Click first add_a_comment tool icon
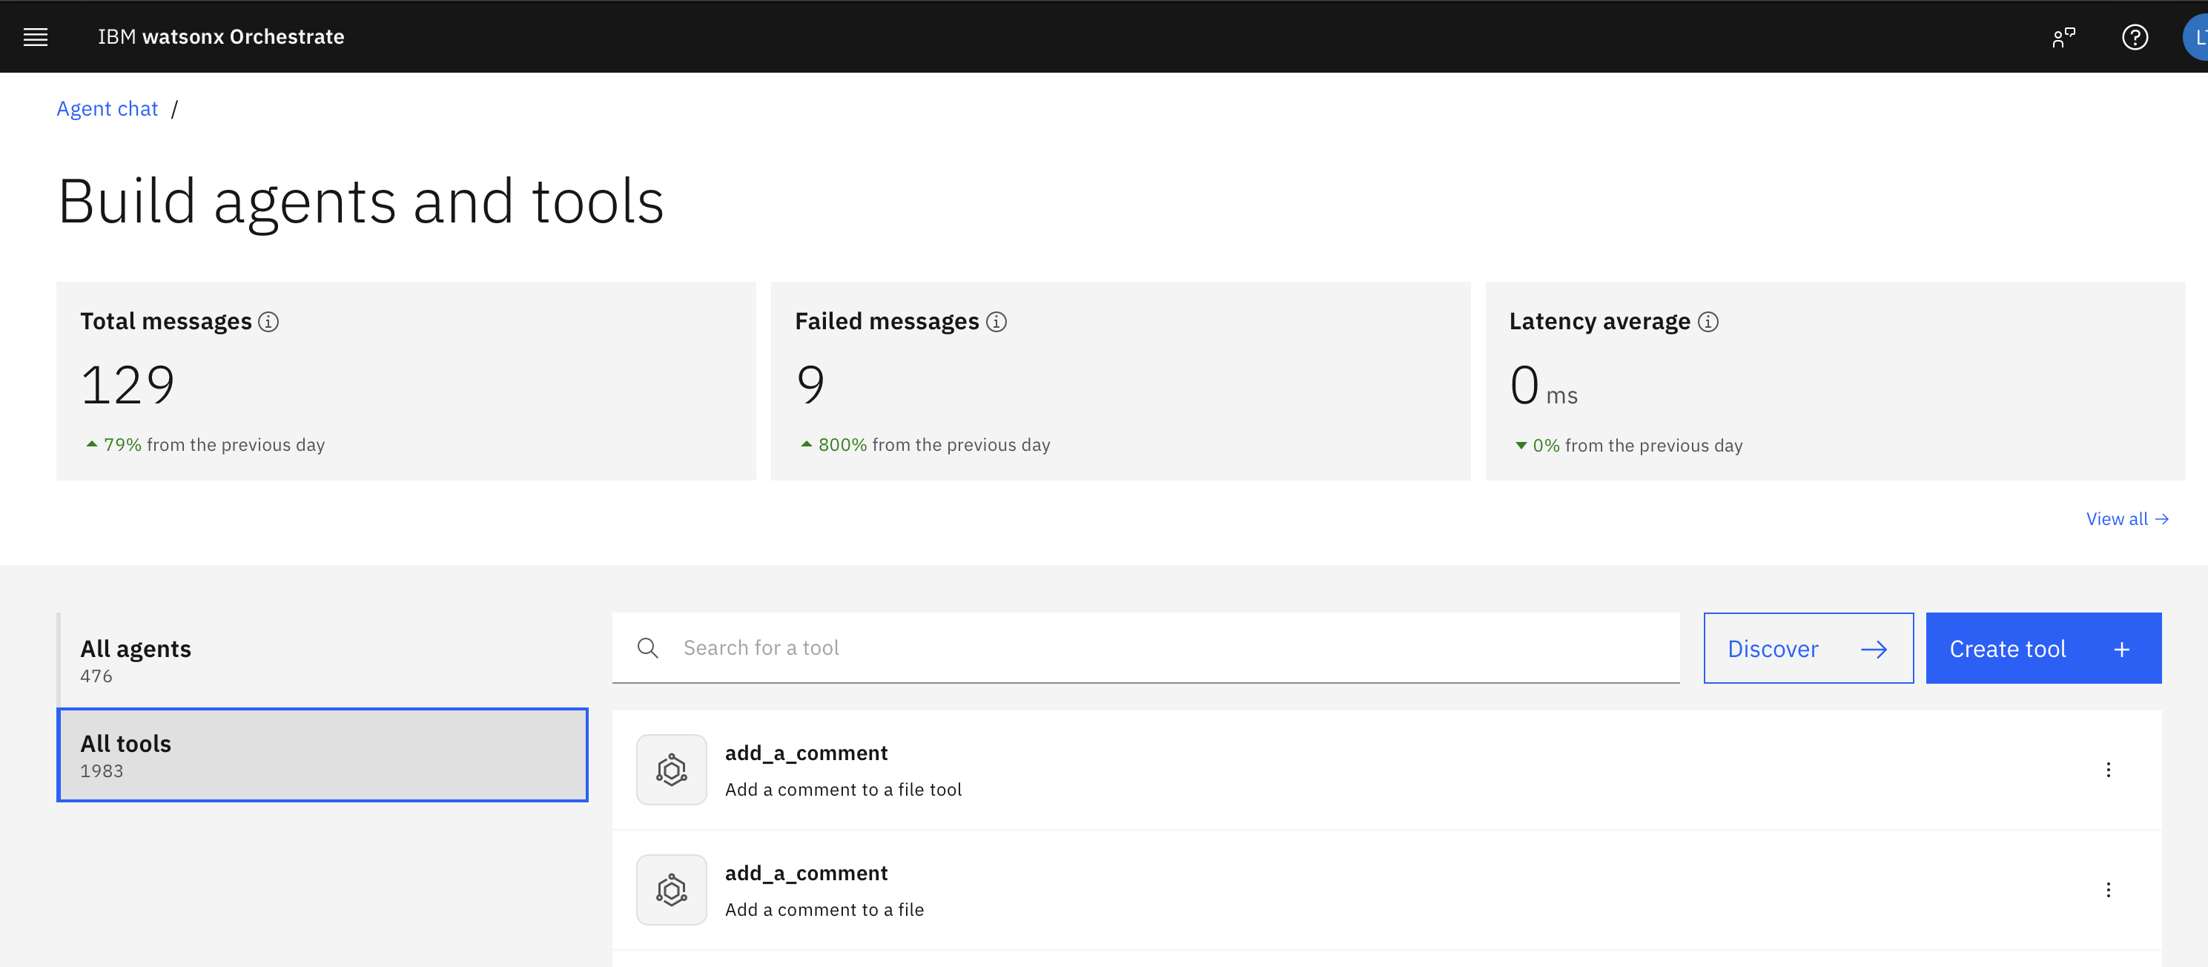This screenshot has width=2208, height=967. [x=671, y=769]
